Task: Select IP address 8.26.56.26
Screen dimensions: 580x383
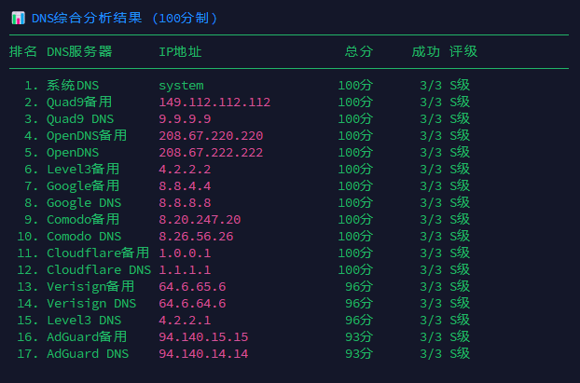Action: pyautogui.click(x=196, y=237)
